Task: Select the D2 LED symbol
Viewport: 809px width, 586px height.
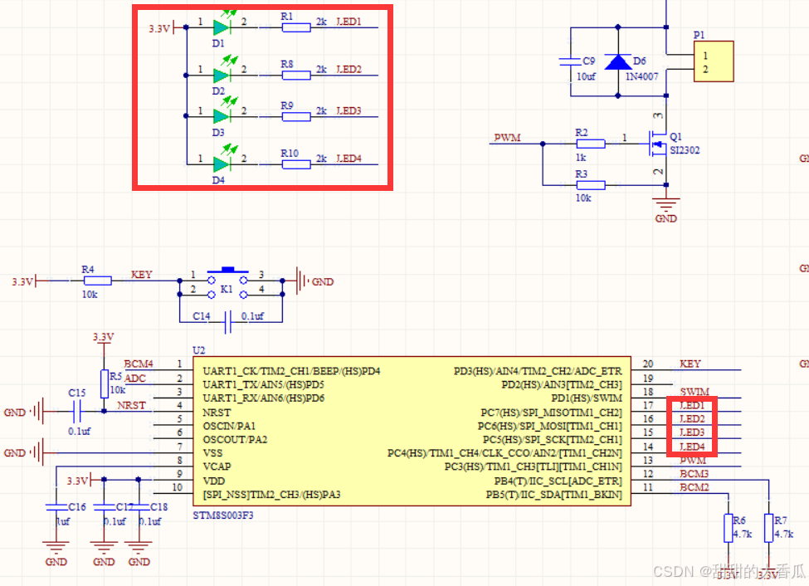Action: [222, 75]
